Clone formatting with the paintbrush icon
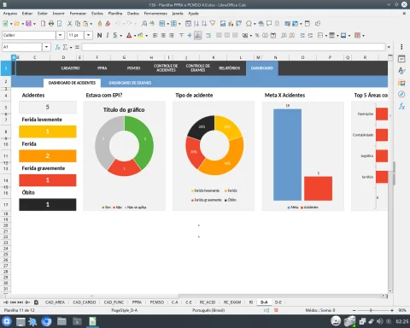The width and height of the screenshot is (410, 328). point(100,24)
